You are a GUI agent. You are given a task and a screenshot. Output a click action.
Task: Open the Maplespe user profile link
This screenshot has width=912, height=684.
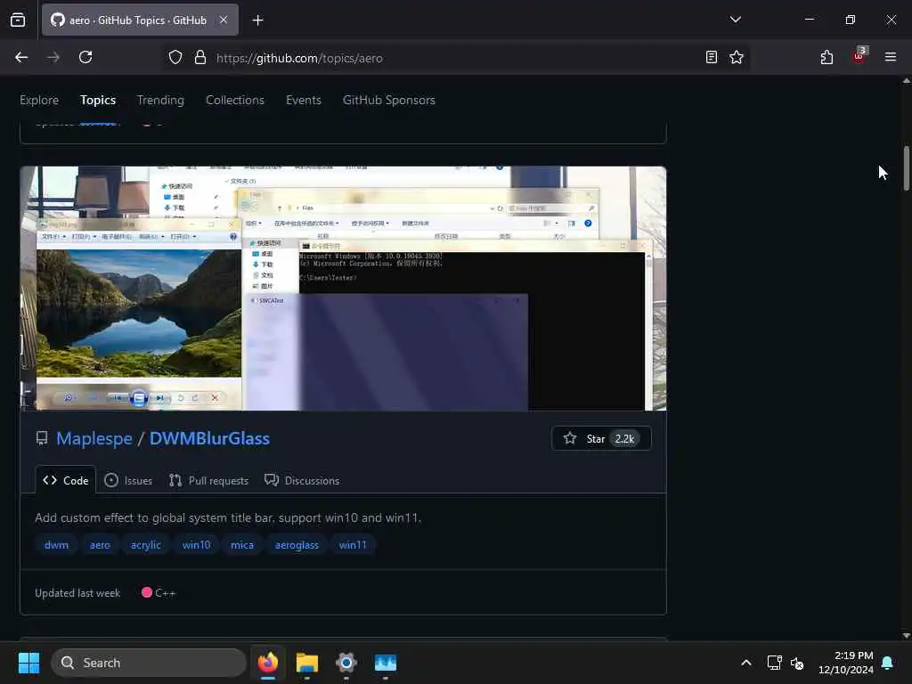(x=94, y=438)
